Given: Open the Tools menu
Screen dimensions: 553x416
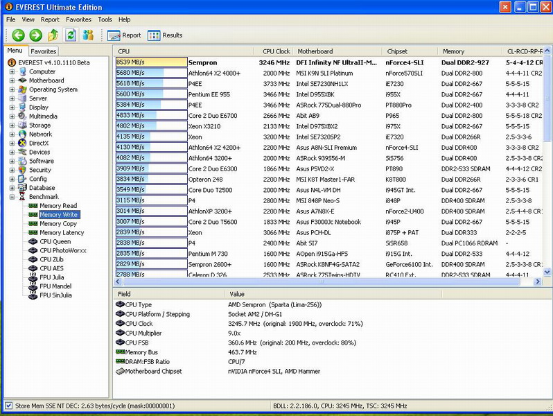Looking at the screenshot, I should [105, 19].
